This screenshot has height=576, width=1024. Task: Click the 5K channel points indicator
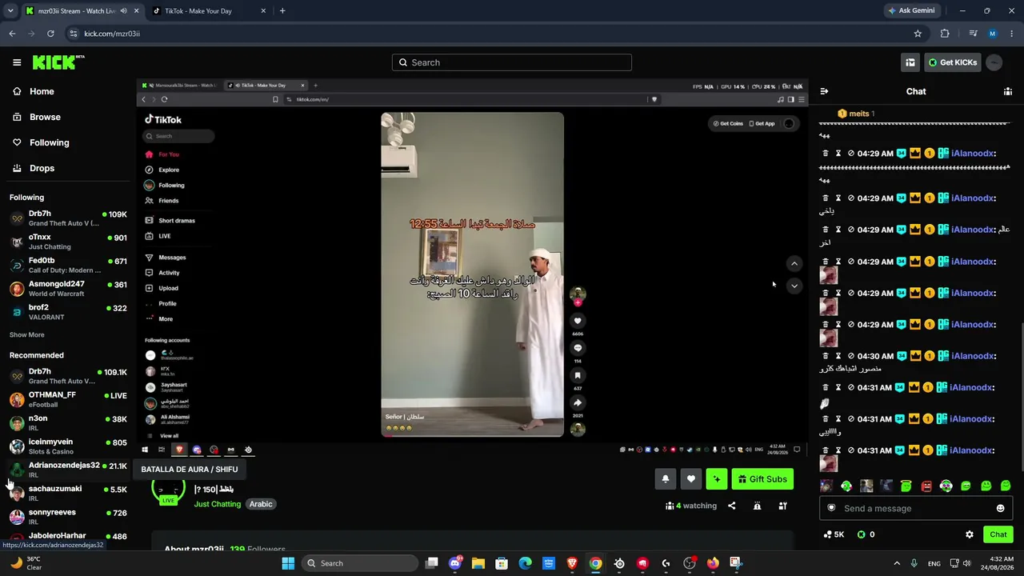[834, 534]
